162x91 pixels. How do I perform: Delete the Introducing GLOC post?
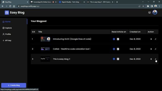pyautogui.click(x=151, y=39)
